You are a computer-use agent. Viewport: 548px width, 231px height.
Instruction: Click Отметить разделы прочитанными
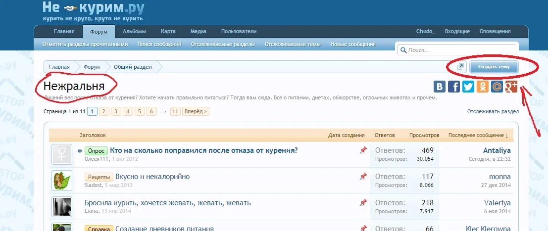(85, 45)
